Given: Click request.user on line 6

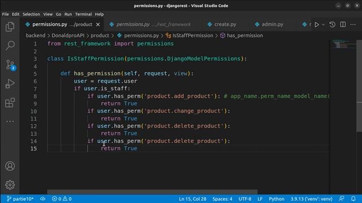Looking at the screenshot, I should point(117,81).
